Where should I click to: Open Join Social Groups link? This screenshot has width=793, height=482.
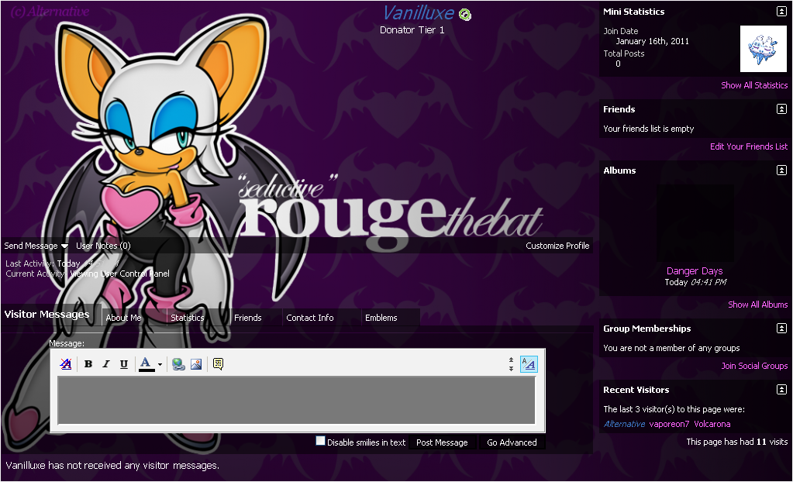pos(754,366)
